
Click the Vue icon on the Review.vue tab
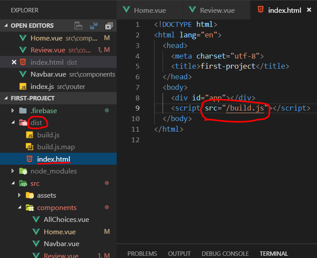pos(192,10)
